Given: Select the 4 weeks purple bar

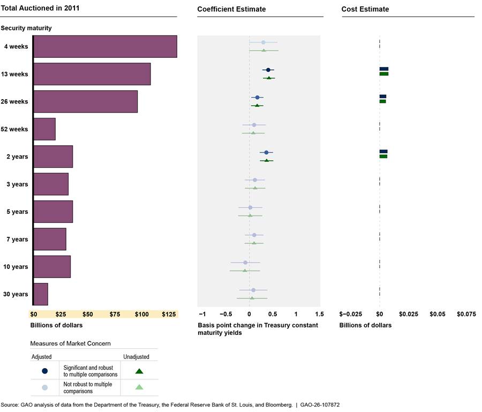Looking at the screenshot, I should click(105, 47).
